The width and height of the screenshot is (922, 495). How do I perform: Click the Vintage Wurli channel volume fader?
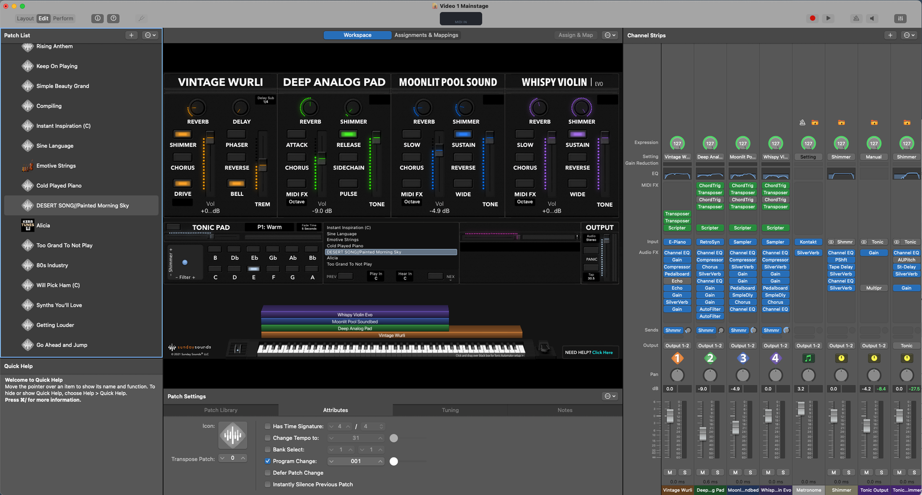[670, 415]
